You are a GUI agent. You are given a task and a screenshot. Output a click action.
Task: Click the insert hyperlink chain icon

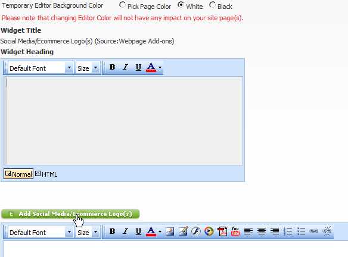click(x=314, y=231)
